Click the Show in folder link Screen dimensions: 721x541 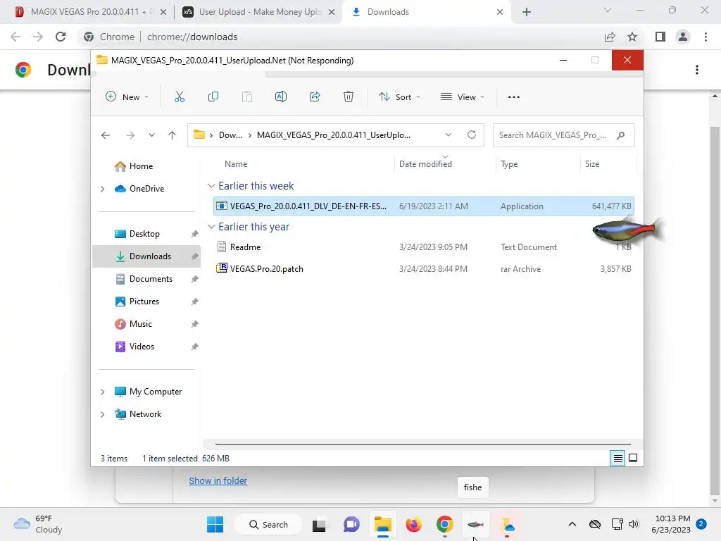coord(218,480)
